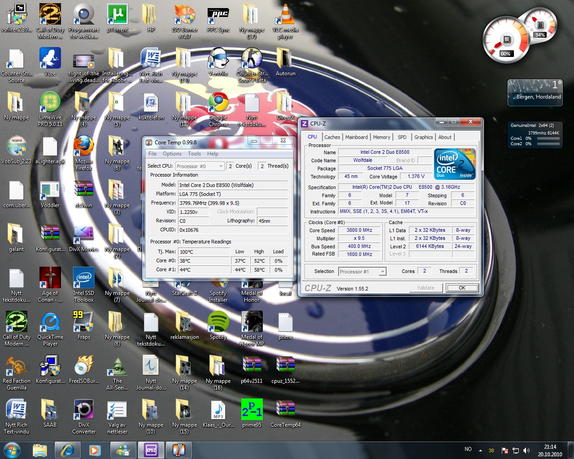Click the OK button in CPU-Z
574x459 pixels.
pos(462,288)
